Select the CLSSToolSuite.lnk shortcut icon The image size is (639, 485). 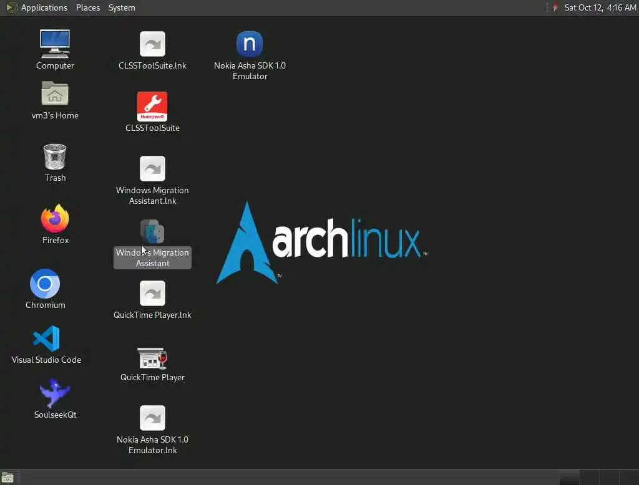[152, 44]
